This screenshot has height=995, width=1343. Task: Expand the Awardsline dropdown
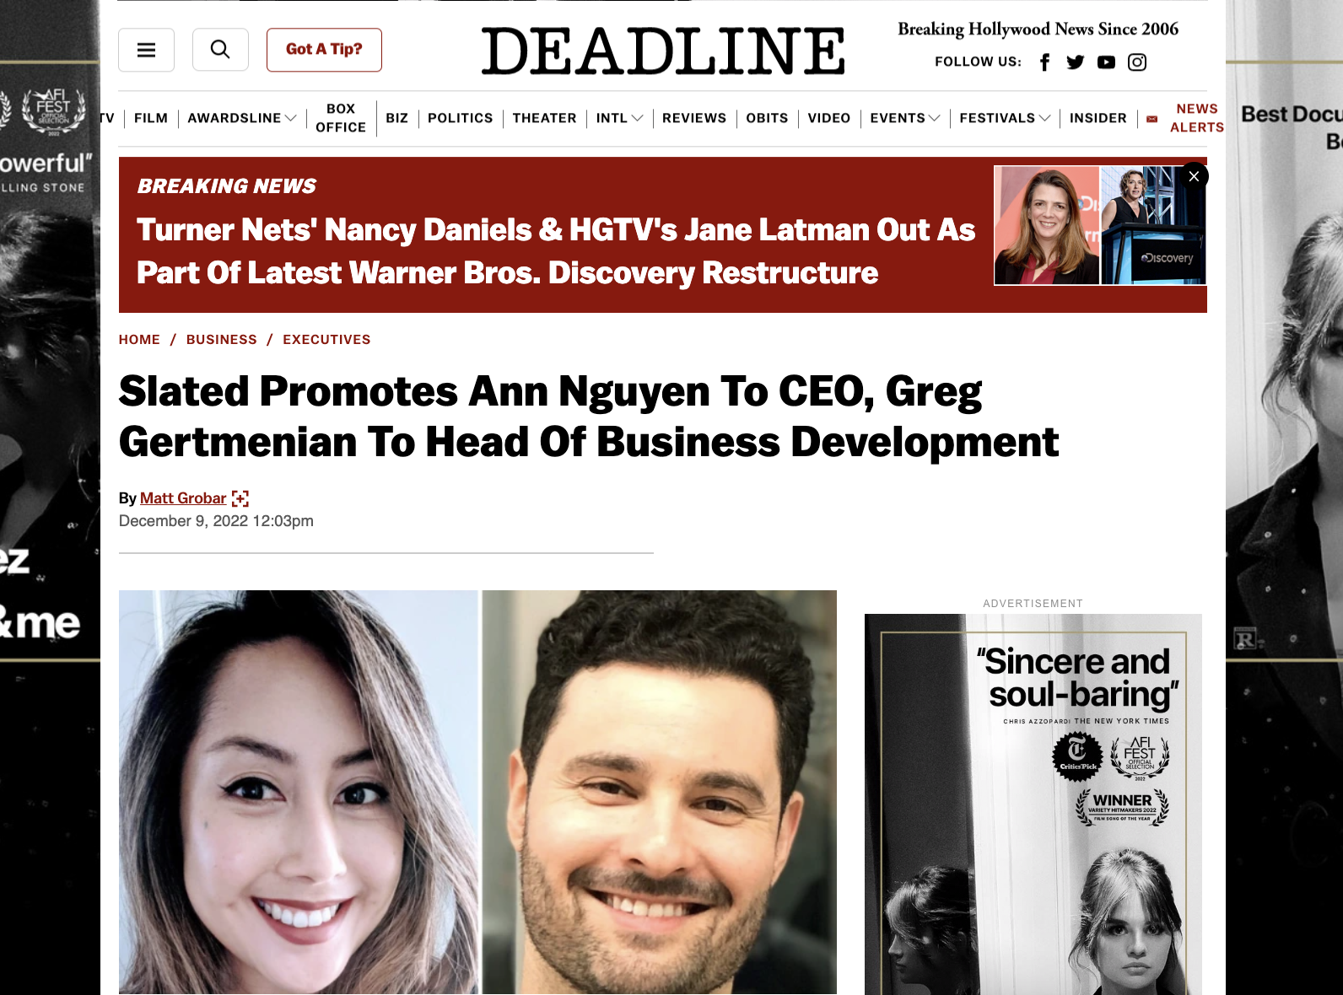click(x=290, y=118)
